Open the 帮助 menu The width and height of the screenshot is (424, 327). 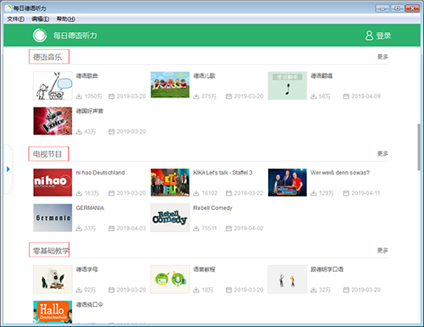(x=65, y=19)
